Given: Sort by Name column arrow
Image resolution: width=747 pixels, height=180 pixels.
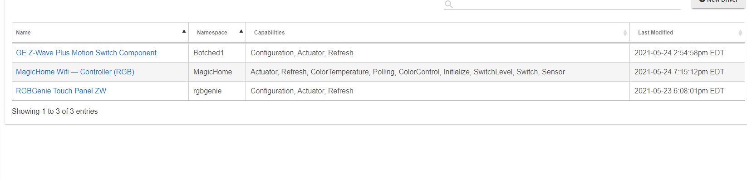Looking at the screenshot, I should [184, 31].
